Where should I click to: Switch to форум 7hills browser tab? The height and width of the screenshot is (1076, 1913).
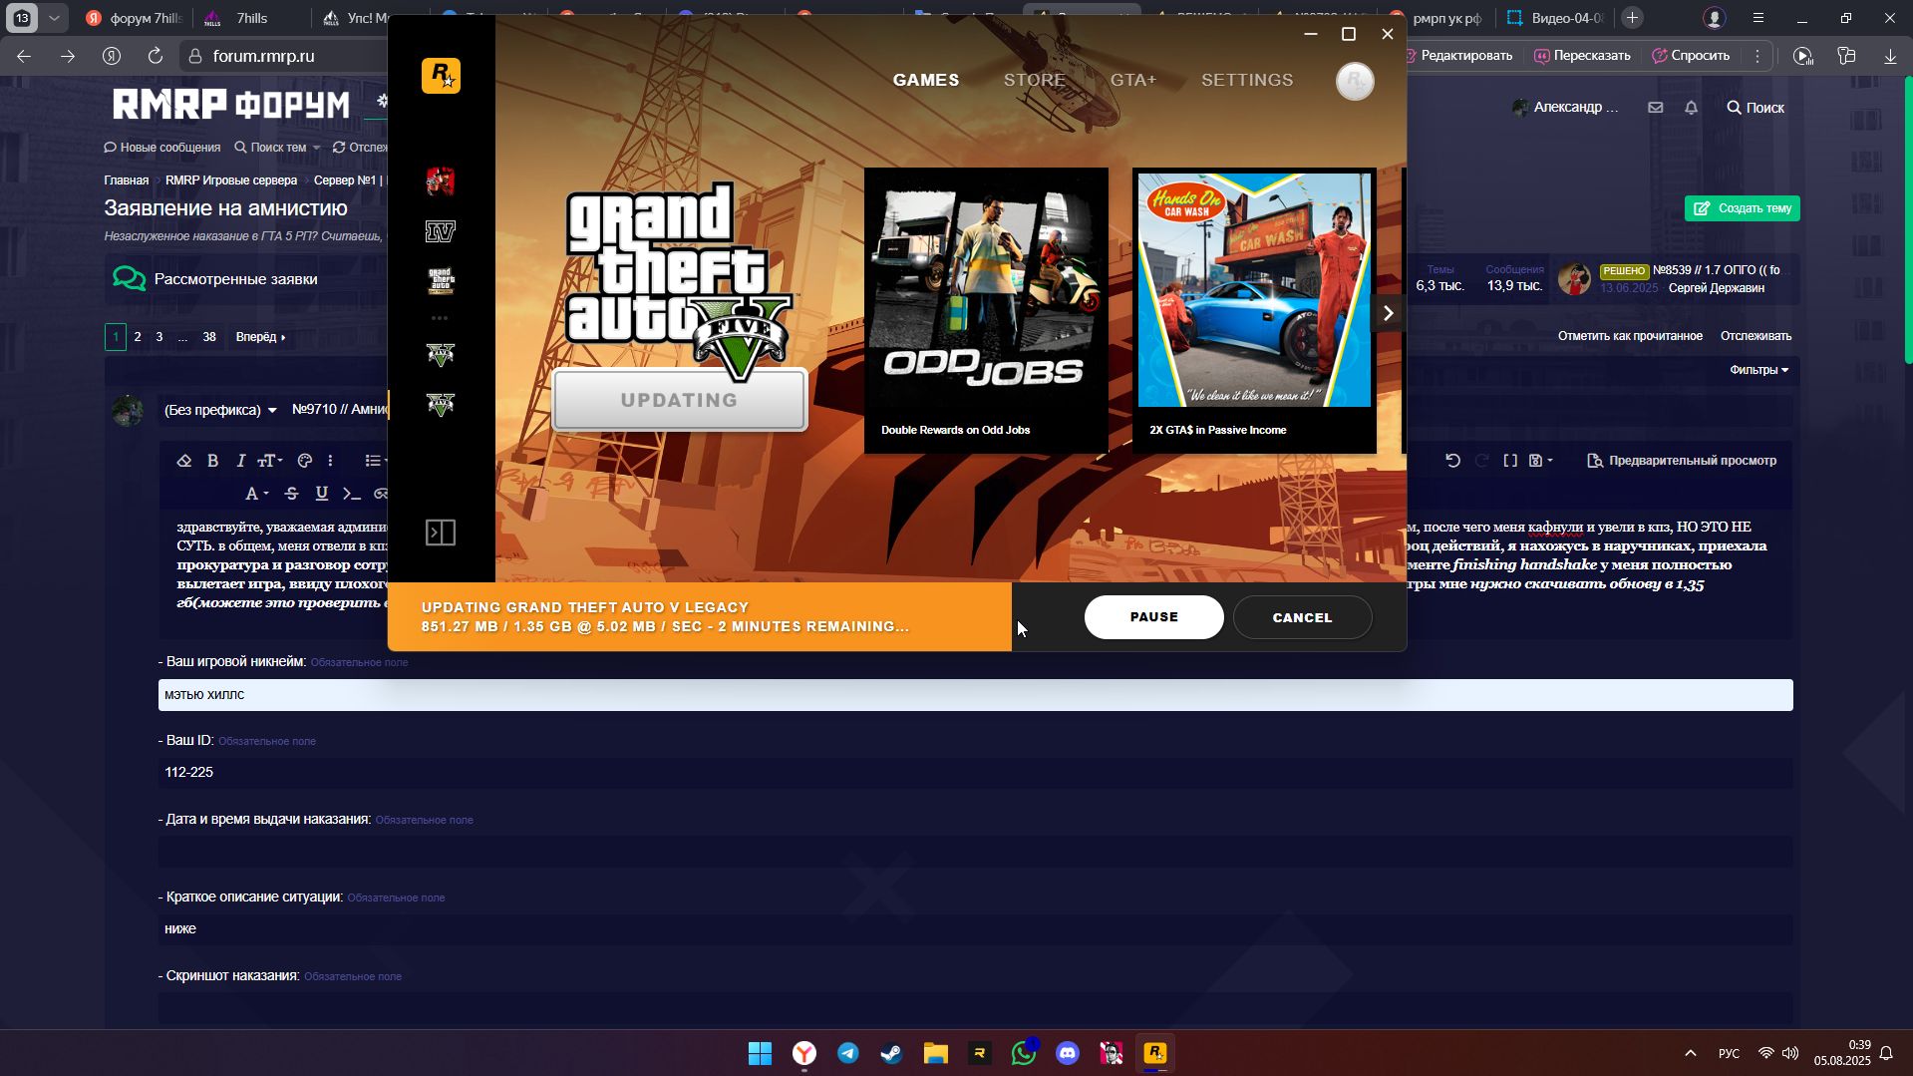click(135, 18)
